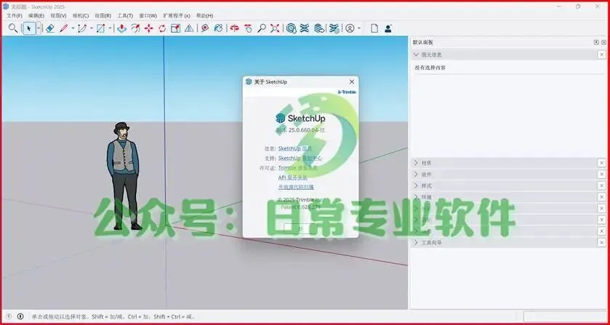
Task: Open the 窗口(W) menu
Action: [148, 16]
